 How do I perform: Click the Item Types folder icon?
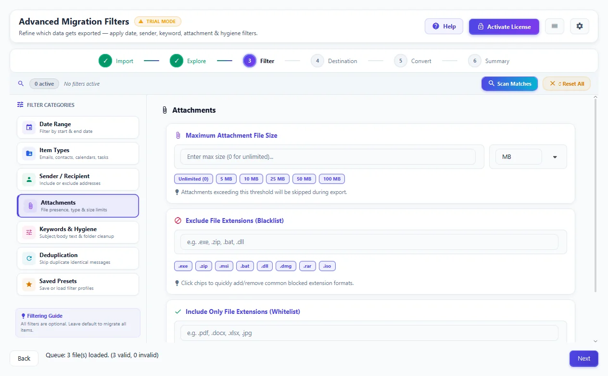pos(29,154)
